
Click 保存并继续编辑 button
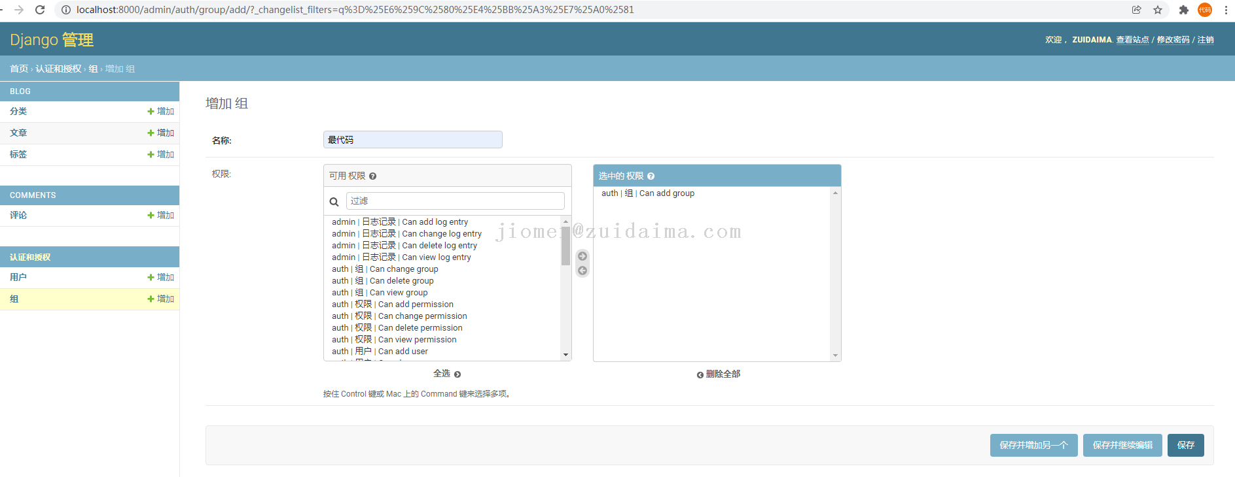(1122, 445)
